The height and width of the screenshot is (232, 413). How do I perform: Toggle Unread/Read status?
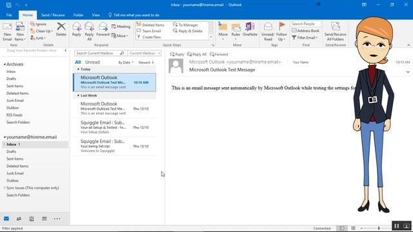(268, 32)
